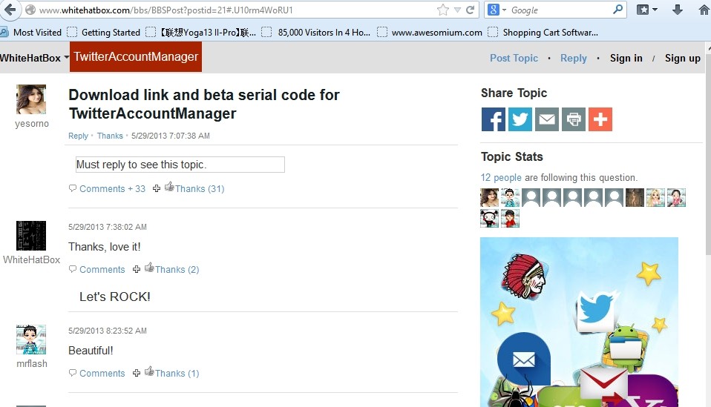Open more sharing options plus icon
Viewport: 711px width, 407px height.
click(600, 119)
